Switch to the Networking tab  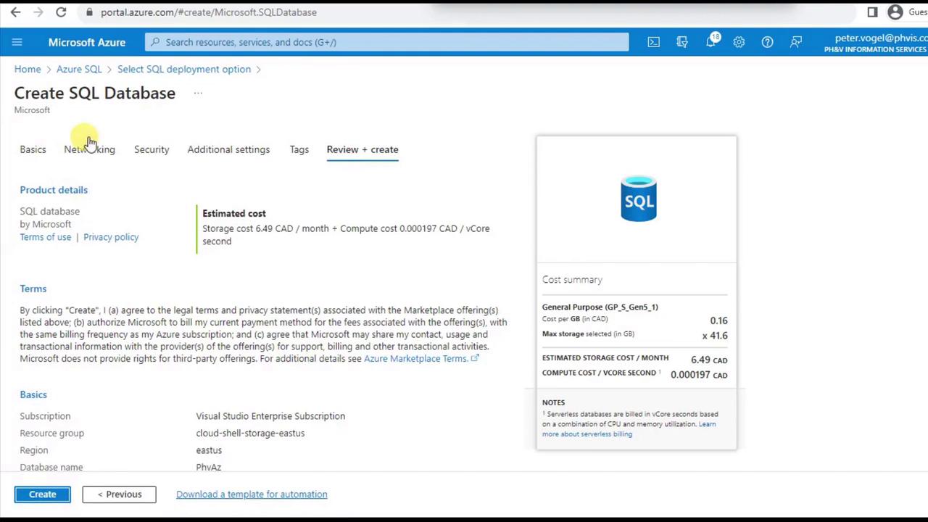89,149
